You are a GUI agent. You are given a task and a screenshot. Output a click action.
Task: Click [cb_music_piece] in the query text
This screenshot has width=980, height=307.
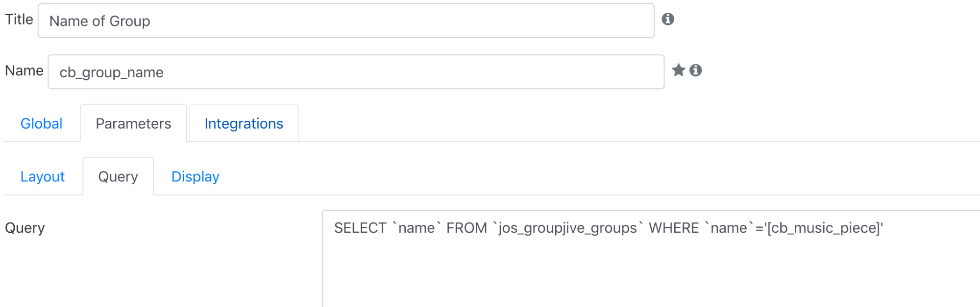824,228
